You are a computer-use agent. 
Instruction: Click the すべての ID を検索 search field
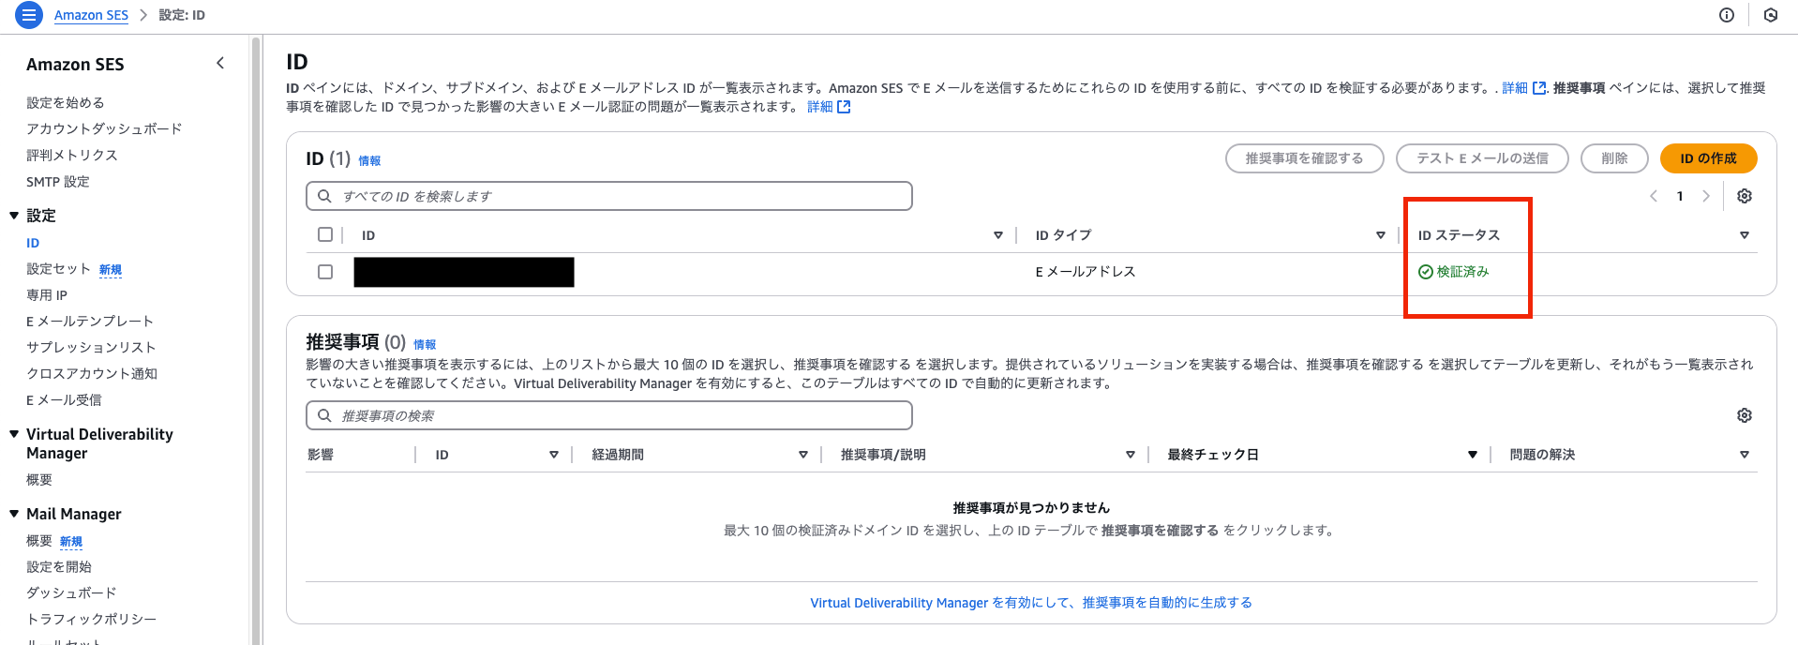coord(609,196)
